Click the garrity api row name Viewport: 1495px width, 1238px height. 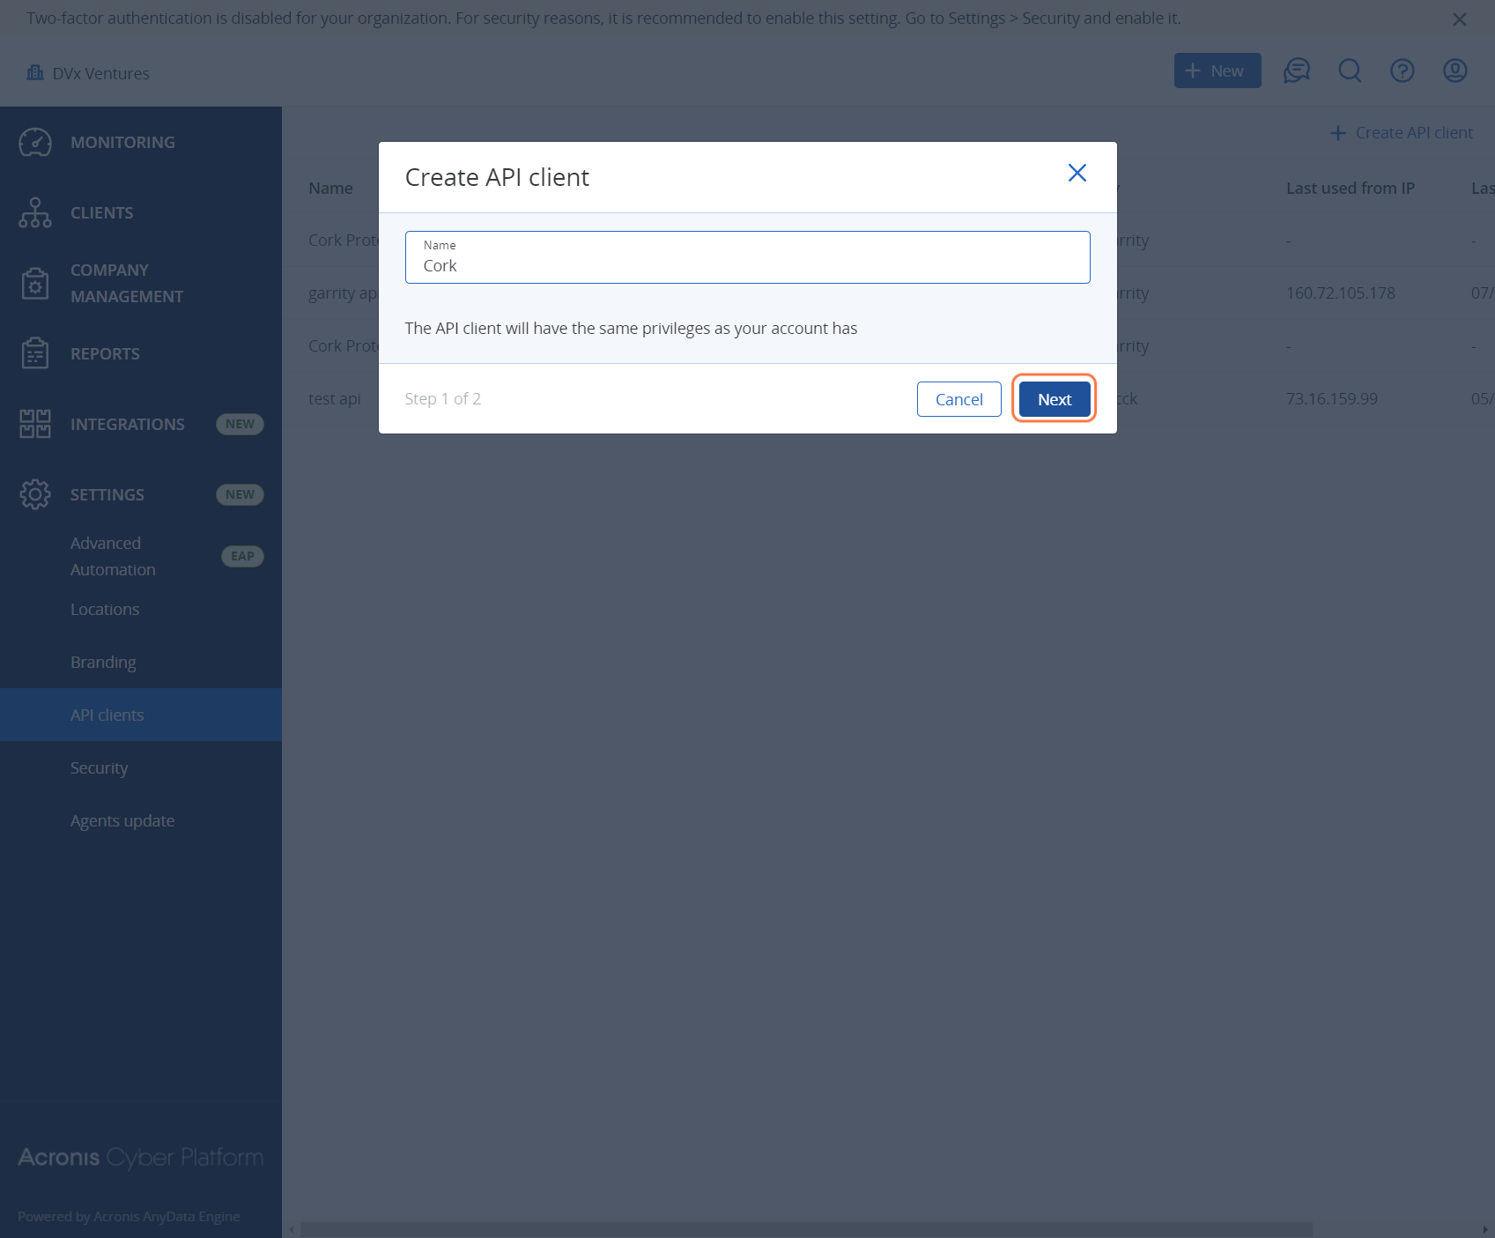click(343, 293)
